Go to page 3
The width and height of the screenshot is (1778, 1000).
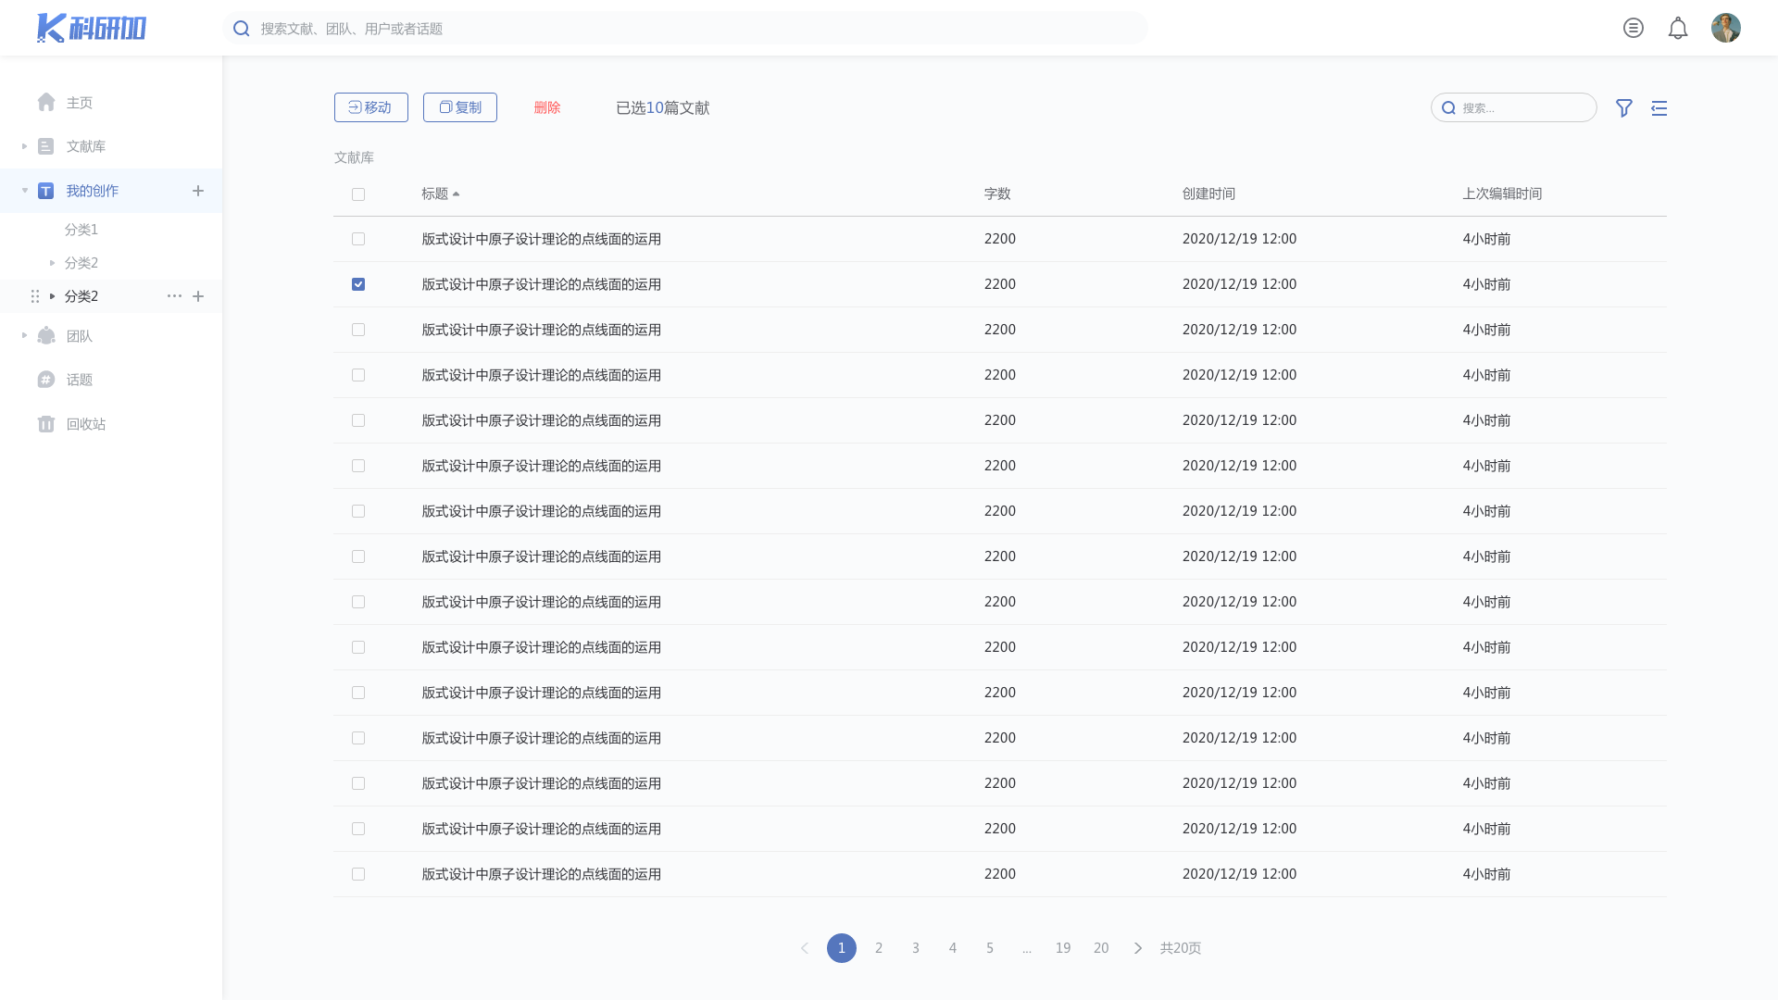click(x=916, y=948)
